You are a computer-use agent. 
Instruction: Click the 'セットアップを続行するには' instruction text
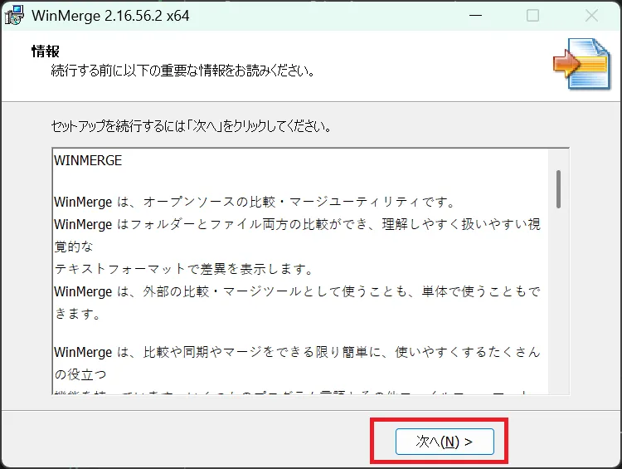(192, 126)
